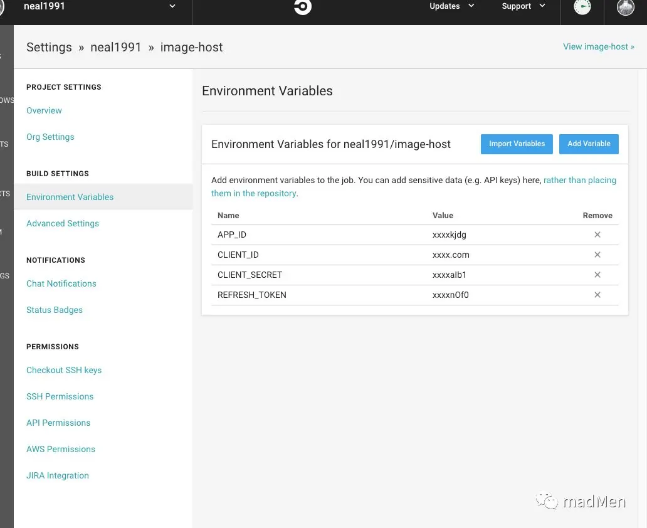
Task: Click the CircleCI logo in header
Action: pos(302,6)
